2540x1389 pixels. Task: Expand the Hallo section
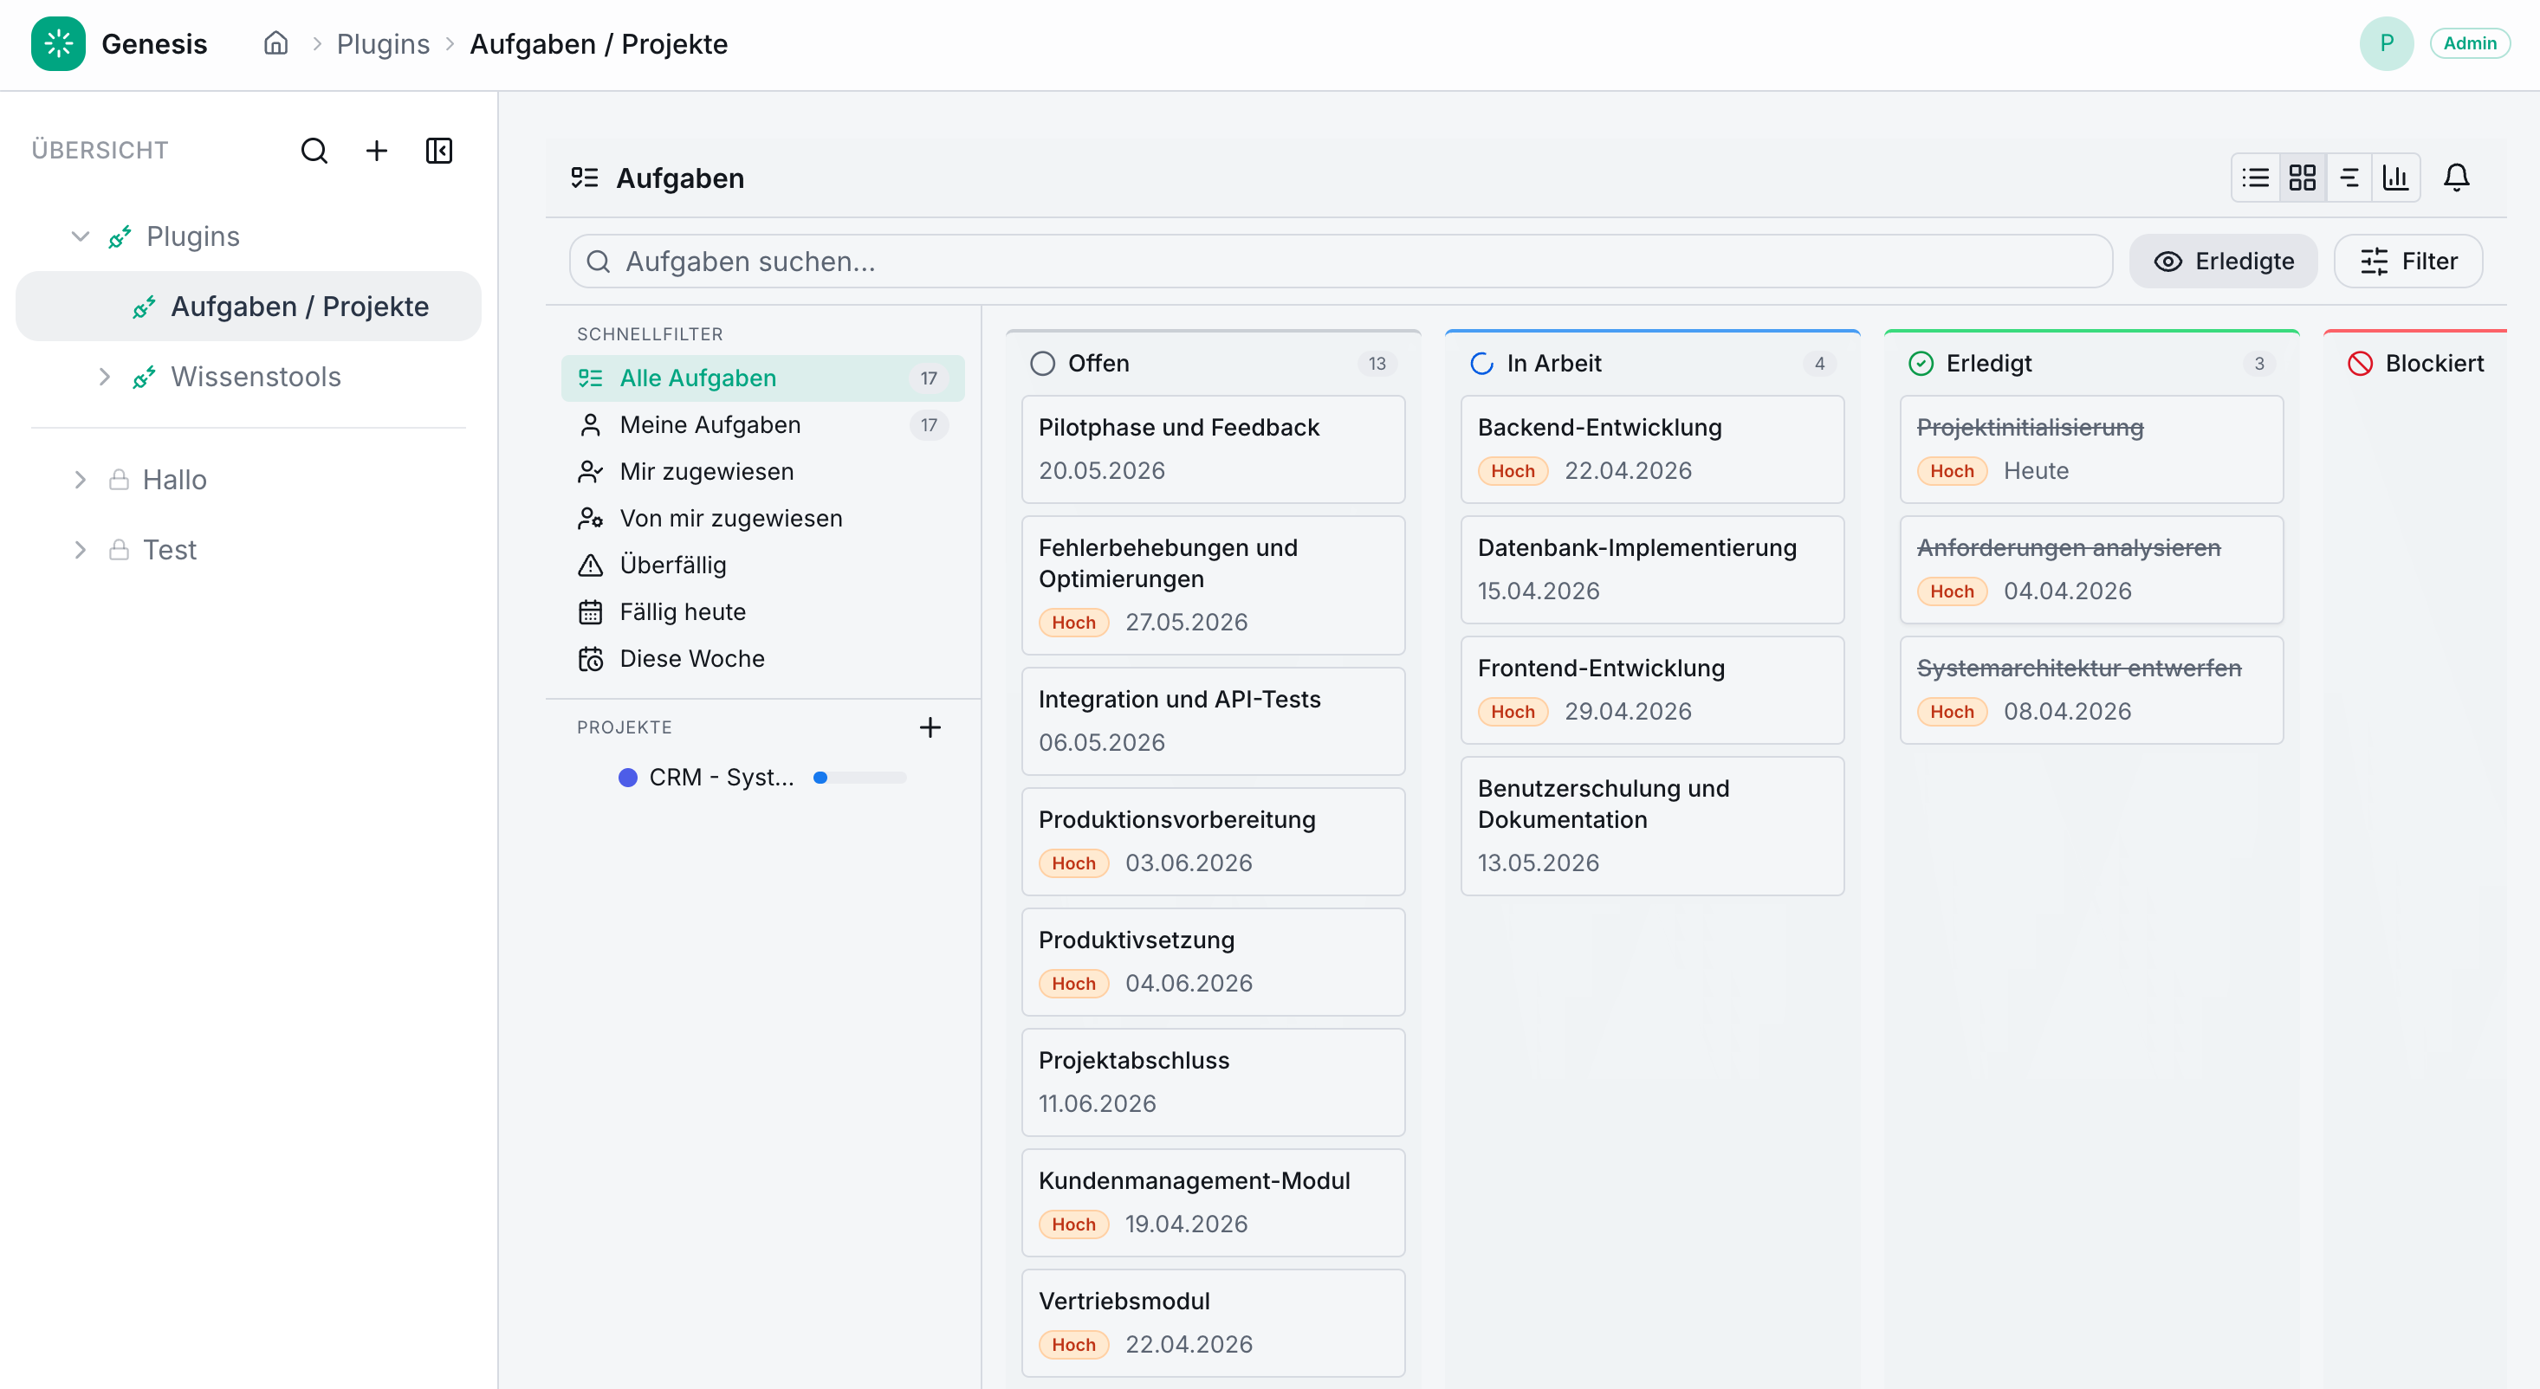click(x=80, y=479)
